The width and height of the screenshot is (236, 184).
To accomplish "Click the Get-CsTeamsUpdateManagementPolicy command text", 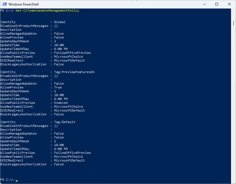I will click(47, 10).
